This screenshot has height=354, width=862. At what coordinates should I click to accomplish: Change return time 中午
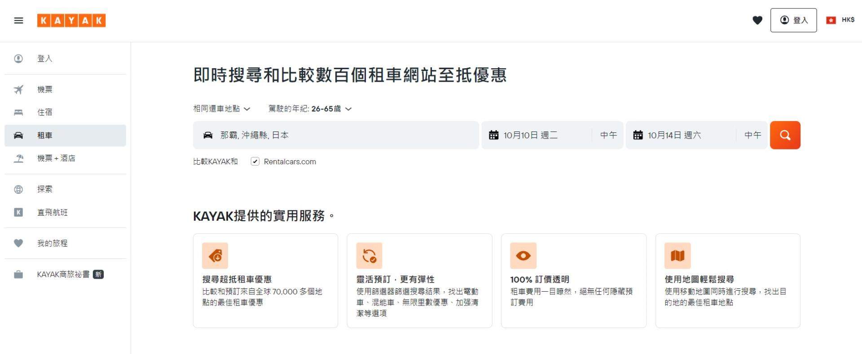tap(752, 135)
